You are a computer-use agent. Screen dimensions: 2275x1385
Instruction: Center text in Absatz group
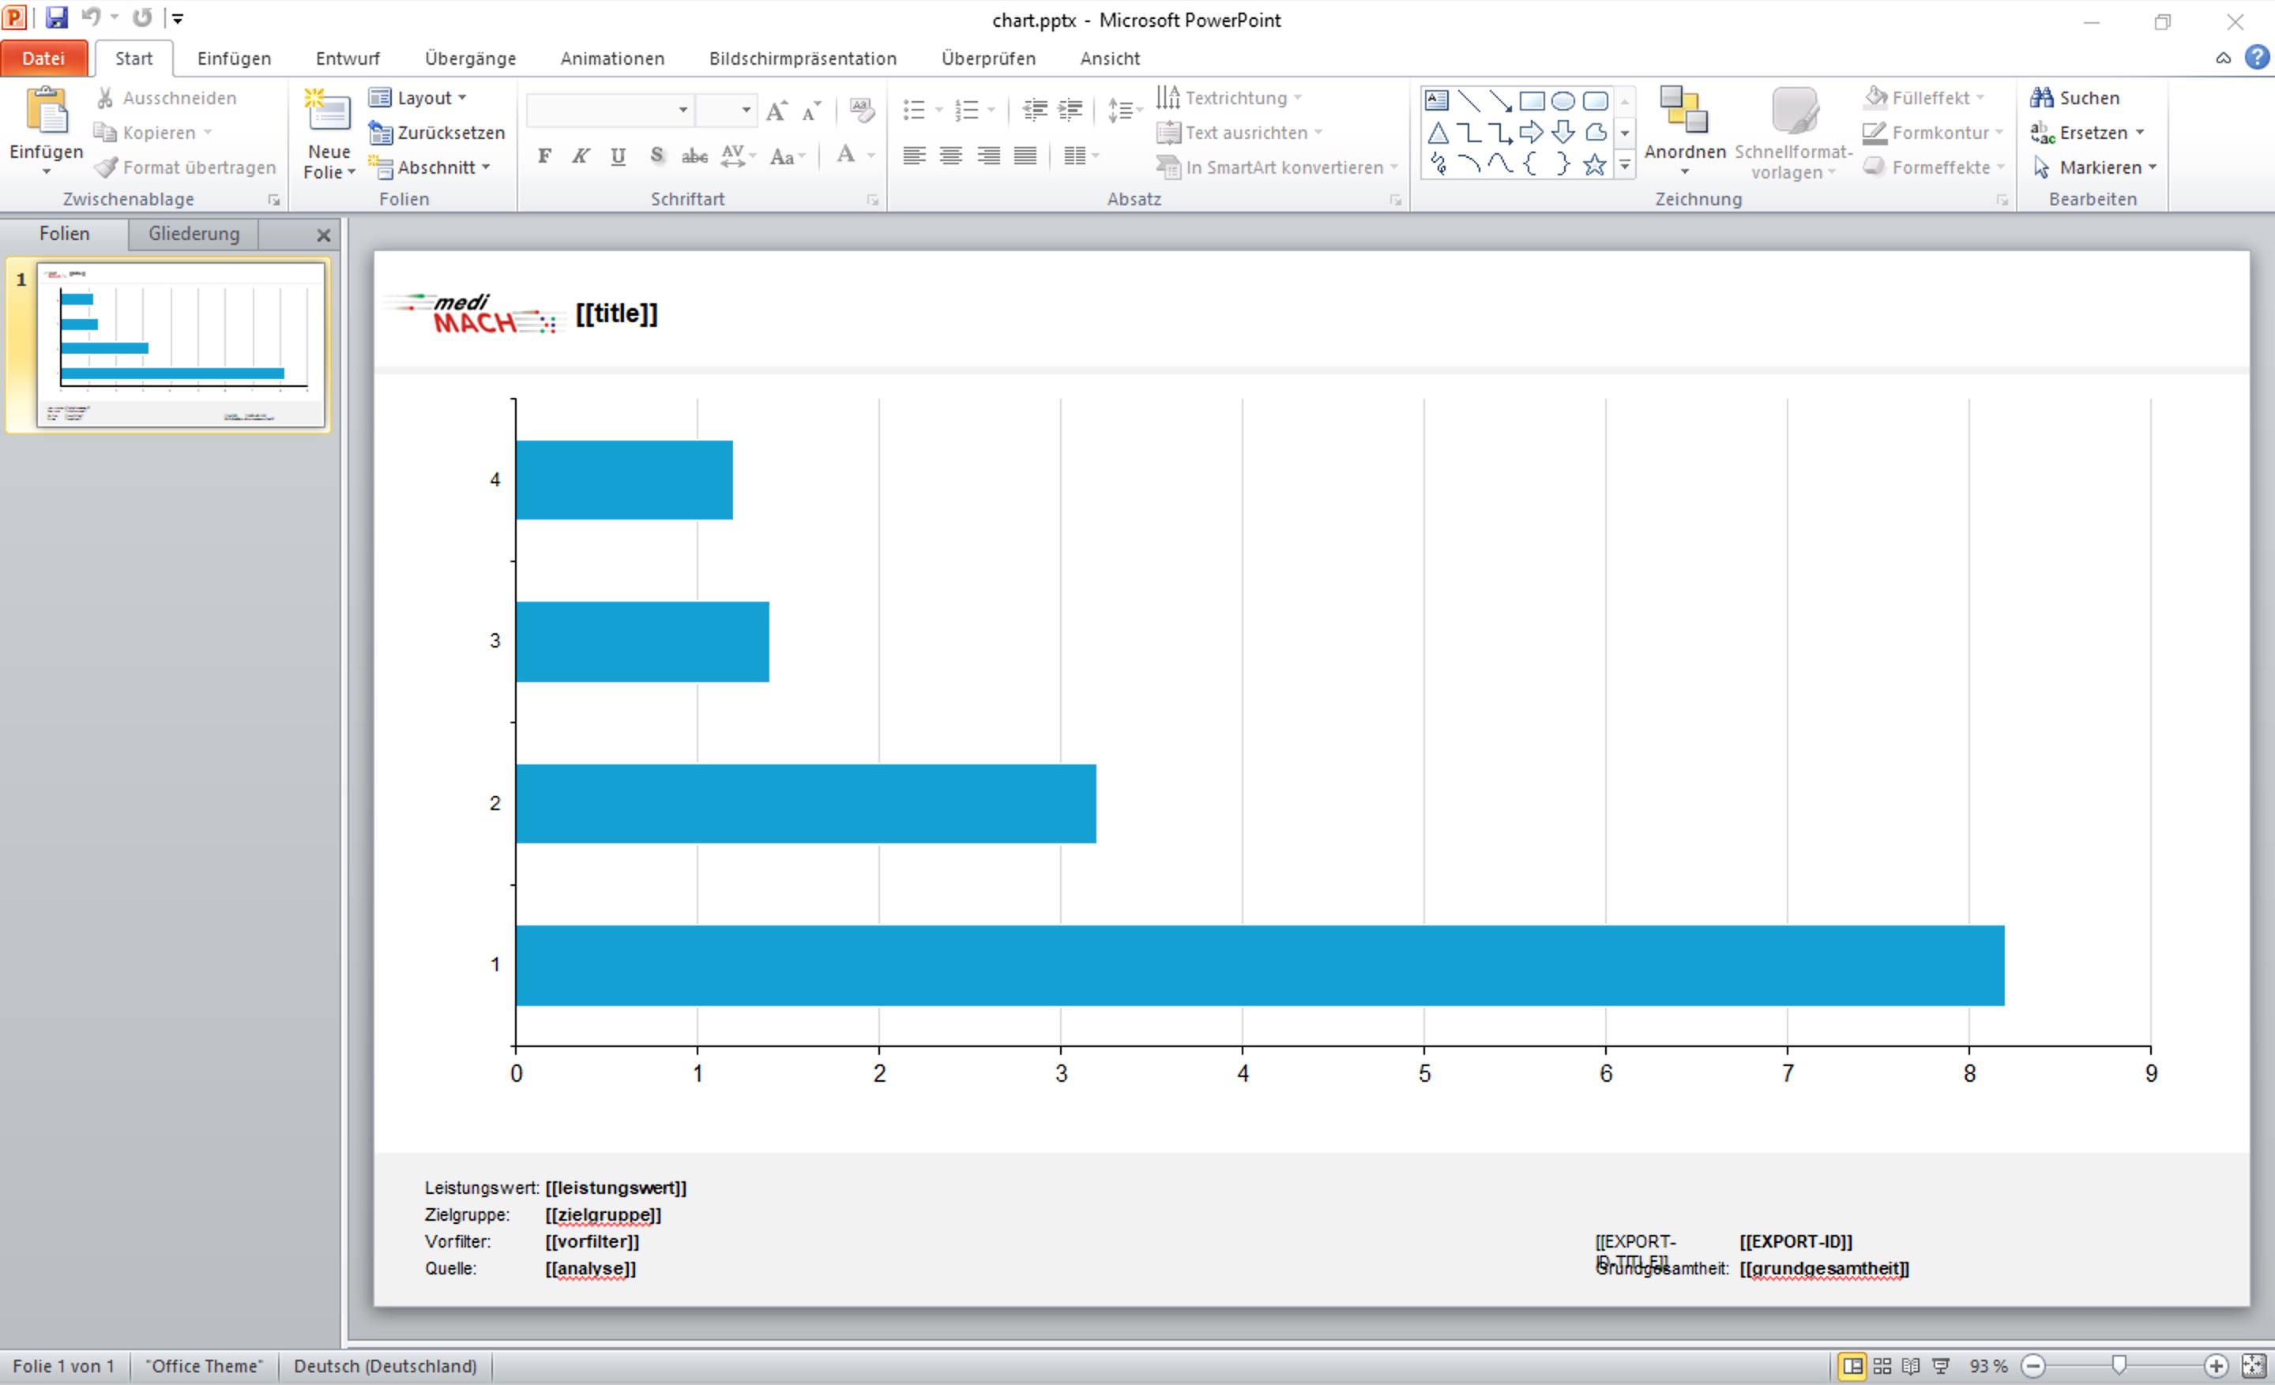[951, 156]
